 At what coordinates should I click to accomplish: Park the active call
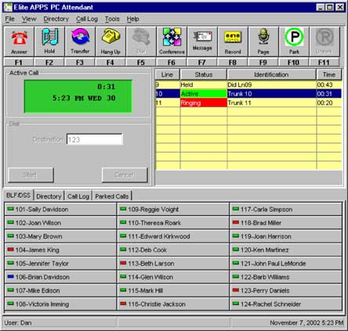tap(294, 41)
